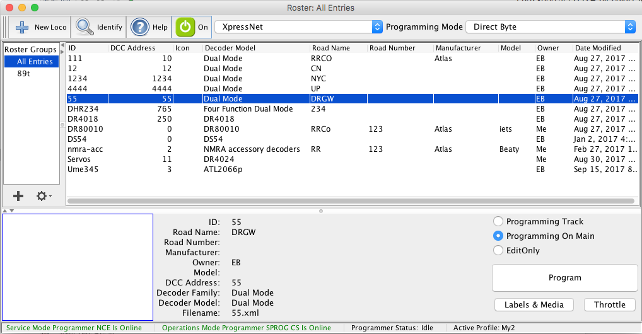Click the horizontal table scrollbar
Image resolution: width=642 pixels, height=334 pixels.
coord(350,201)
